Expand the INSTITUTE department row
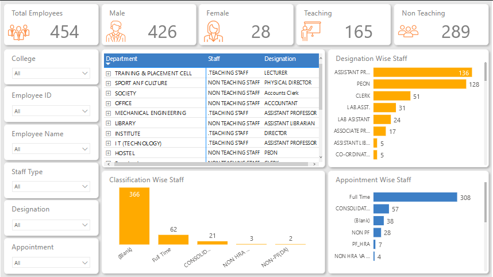 [109, 134]
